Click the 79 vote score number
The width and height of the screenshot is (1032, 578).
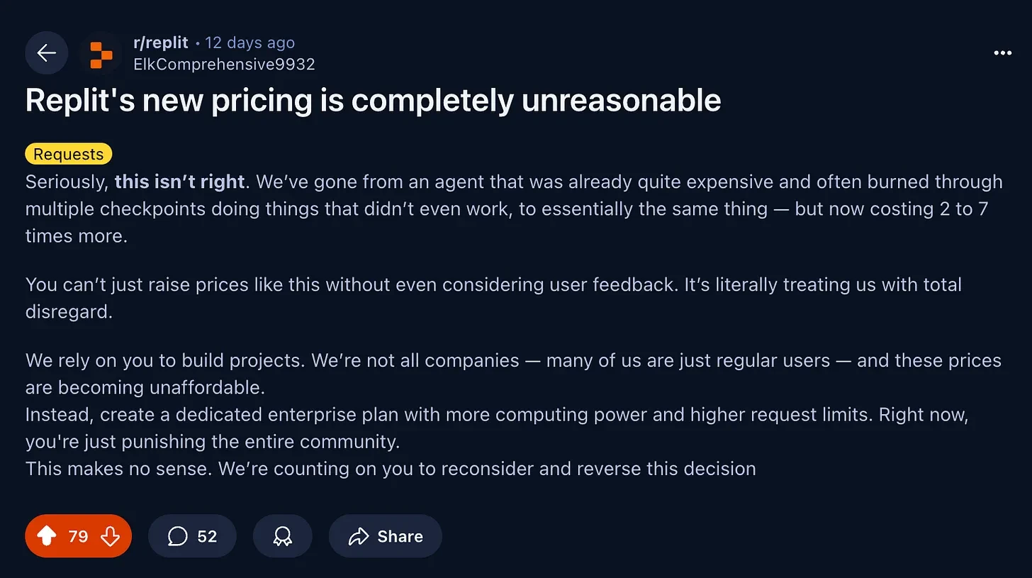[78, 536]
